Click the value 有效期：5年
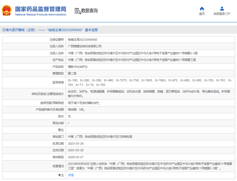The height and width of the screenshot is (181, 237). point(77,110)
